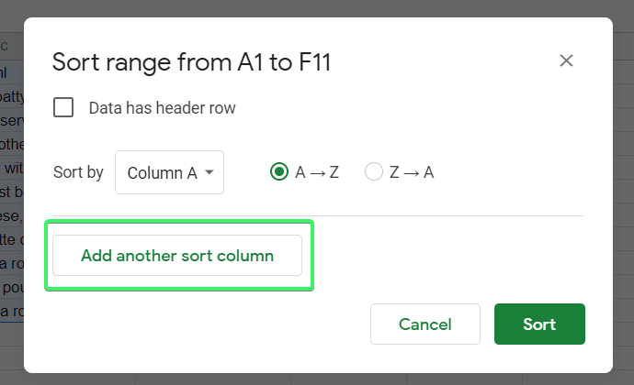Click the "Sort range from A1 to F11" title

tap(191, 62)
